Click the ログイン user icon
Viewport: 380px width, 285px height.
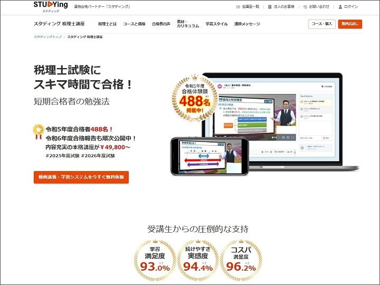(x=340, y=7)
